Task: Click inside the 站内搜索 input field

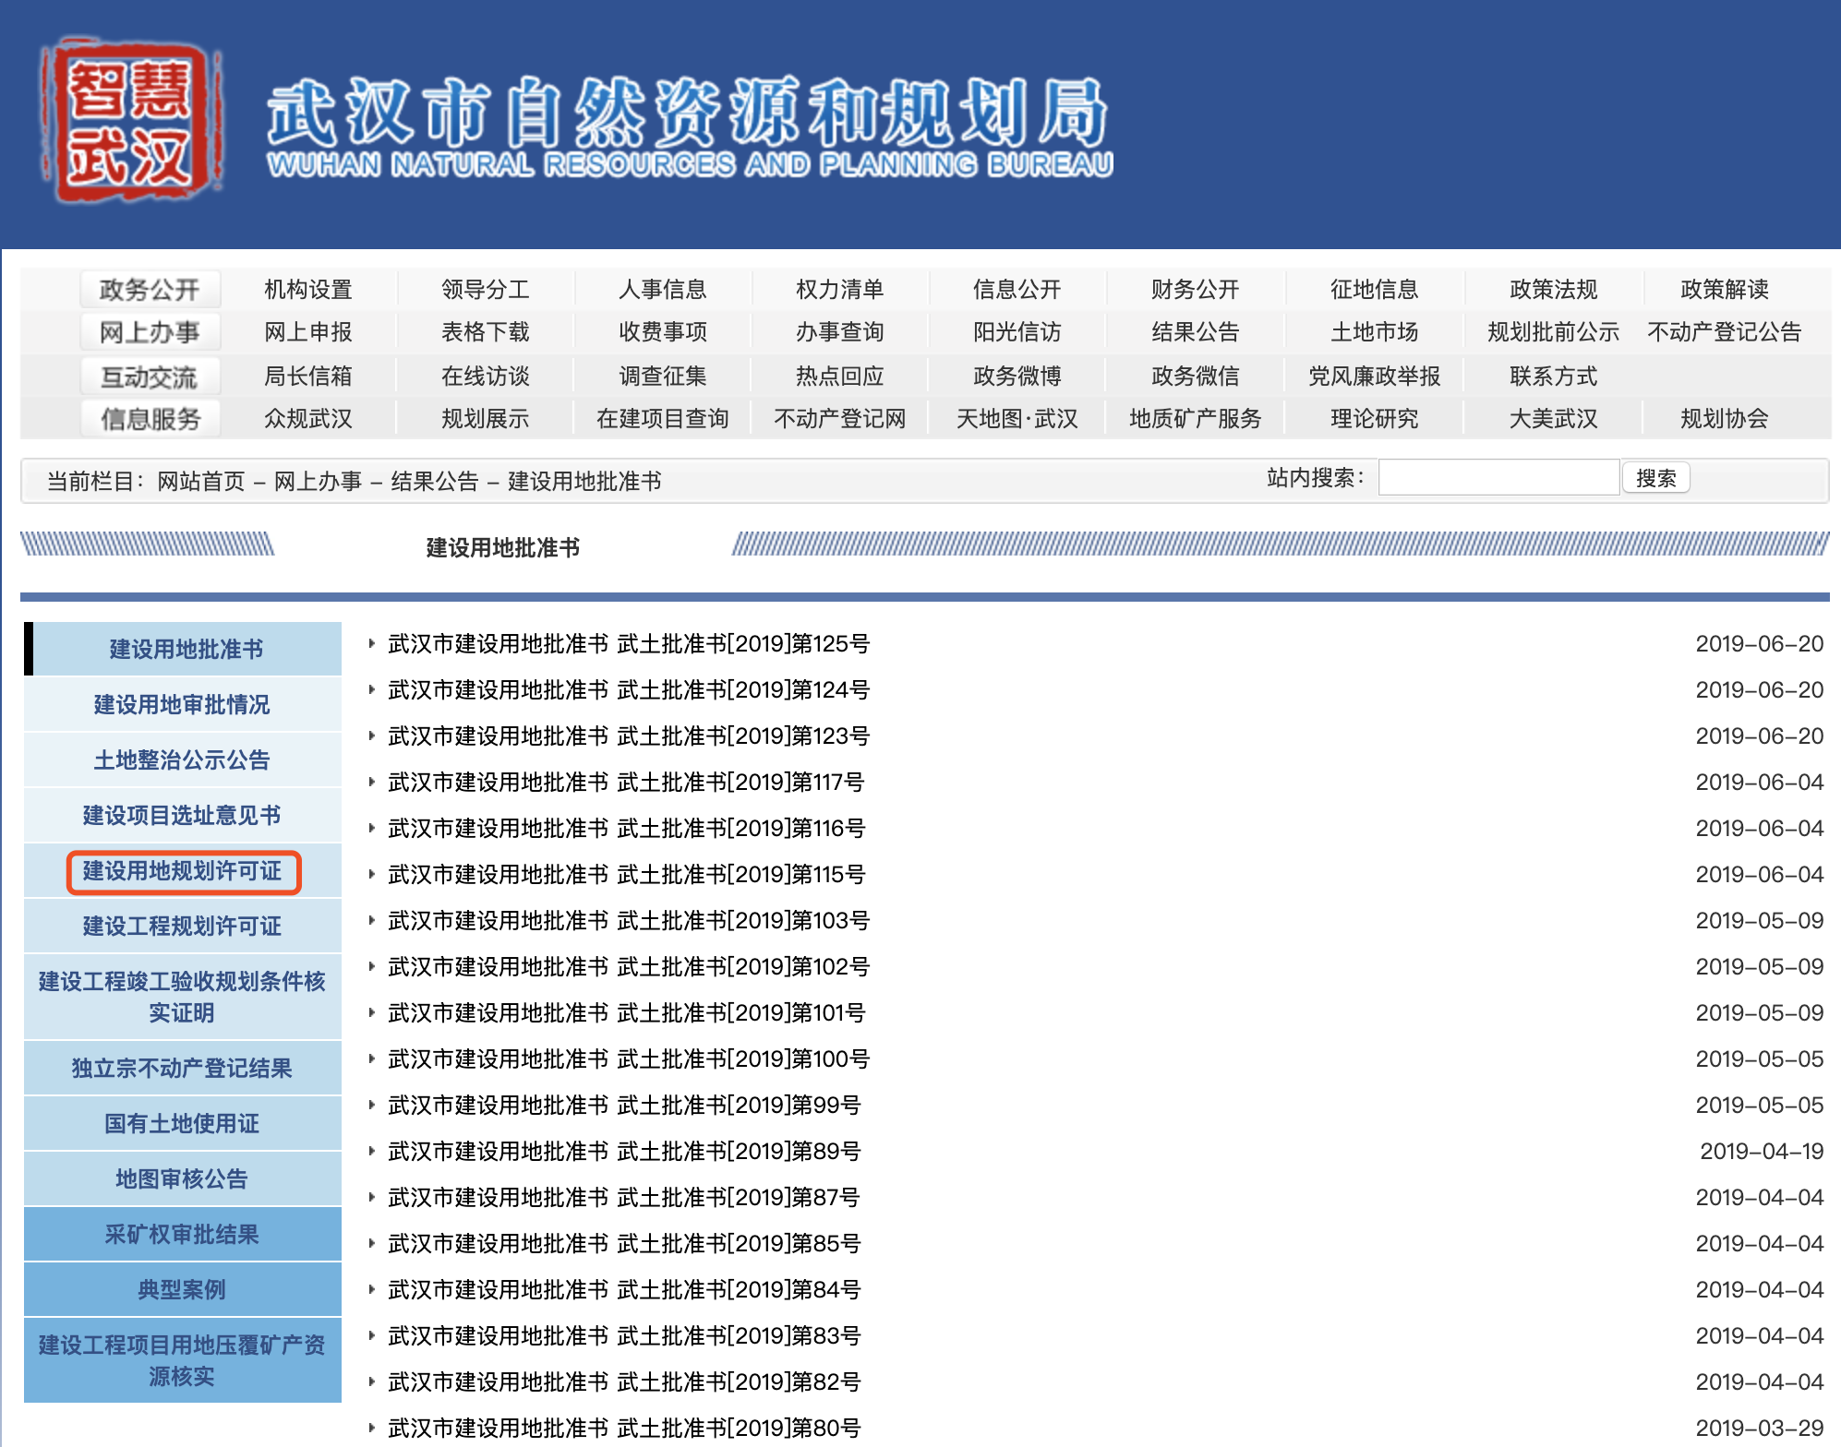Action: click(1498, 478)
